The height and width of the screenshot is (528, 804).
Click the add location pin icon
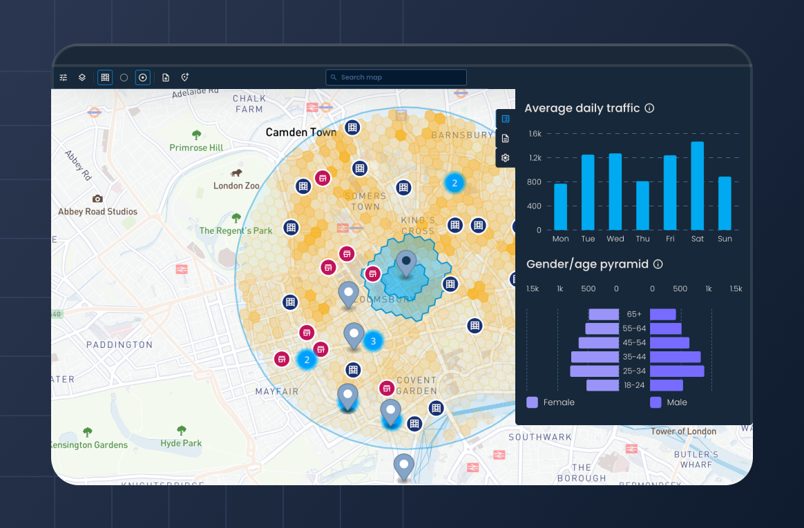coord(185,77)
